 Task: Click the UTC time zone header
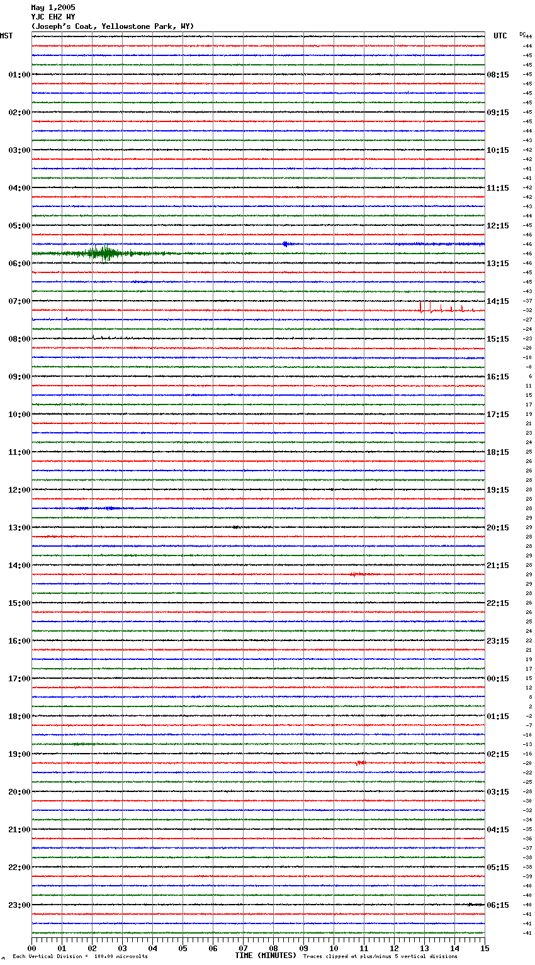click(x=500, y=36)
